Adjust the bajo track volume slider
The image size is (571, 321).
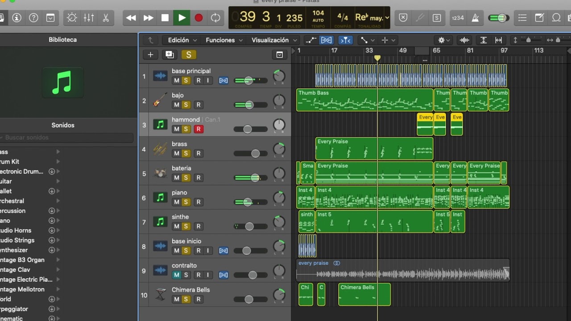(x=250, y=105)
